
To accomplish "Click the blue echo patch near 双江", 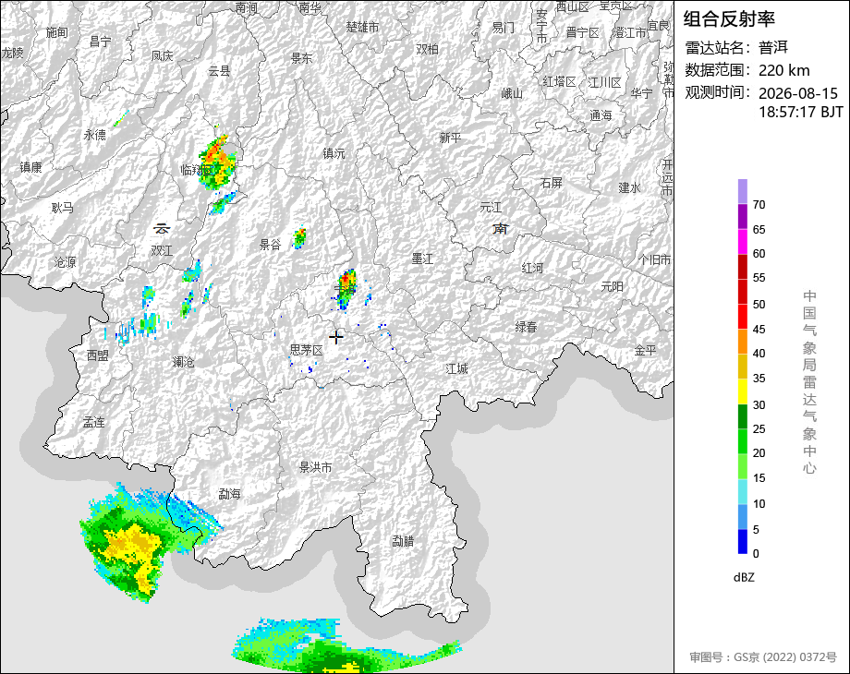I will 191,271.
